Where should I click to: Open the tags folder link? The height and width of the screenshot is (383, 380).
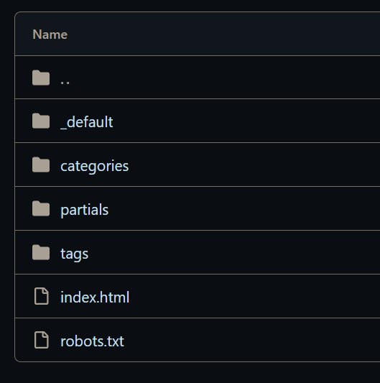pos(75,254)
